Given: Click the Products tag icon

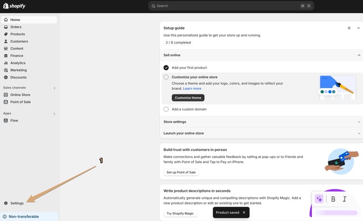Looking at the screenshot, I should (x=6, y=34).
